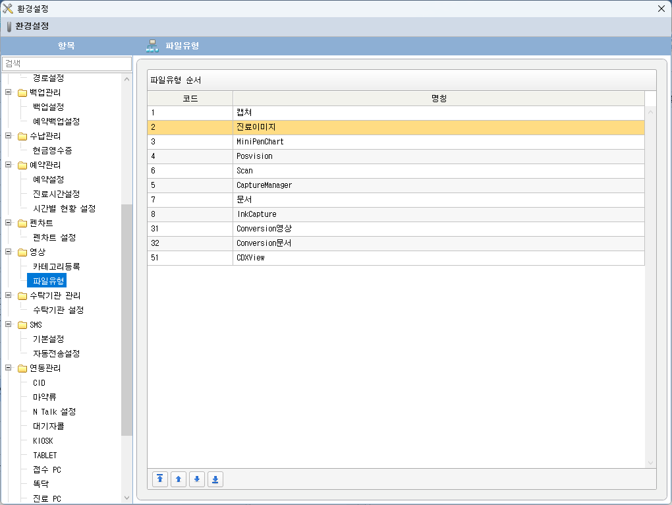
Task: Click the 명칭 column header
Action: point(438,98)
